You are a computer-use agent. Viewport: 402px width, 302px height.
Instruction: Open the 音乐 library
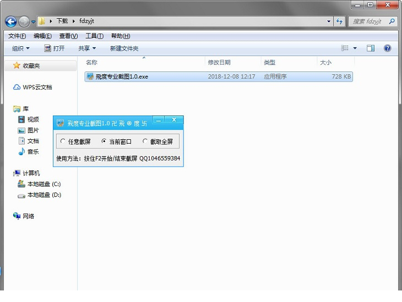pos(33,152)
